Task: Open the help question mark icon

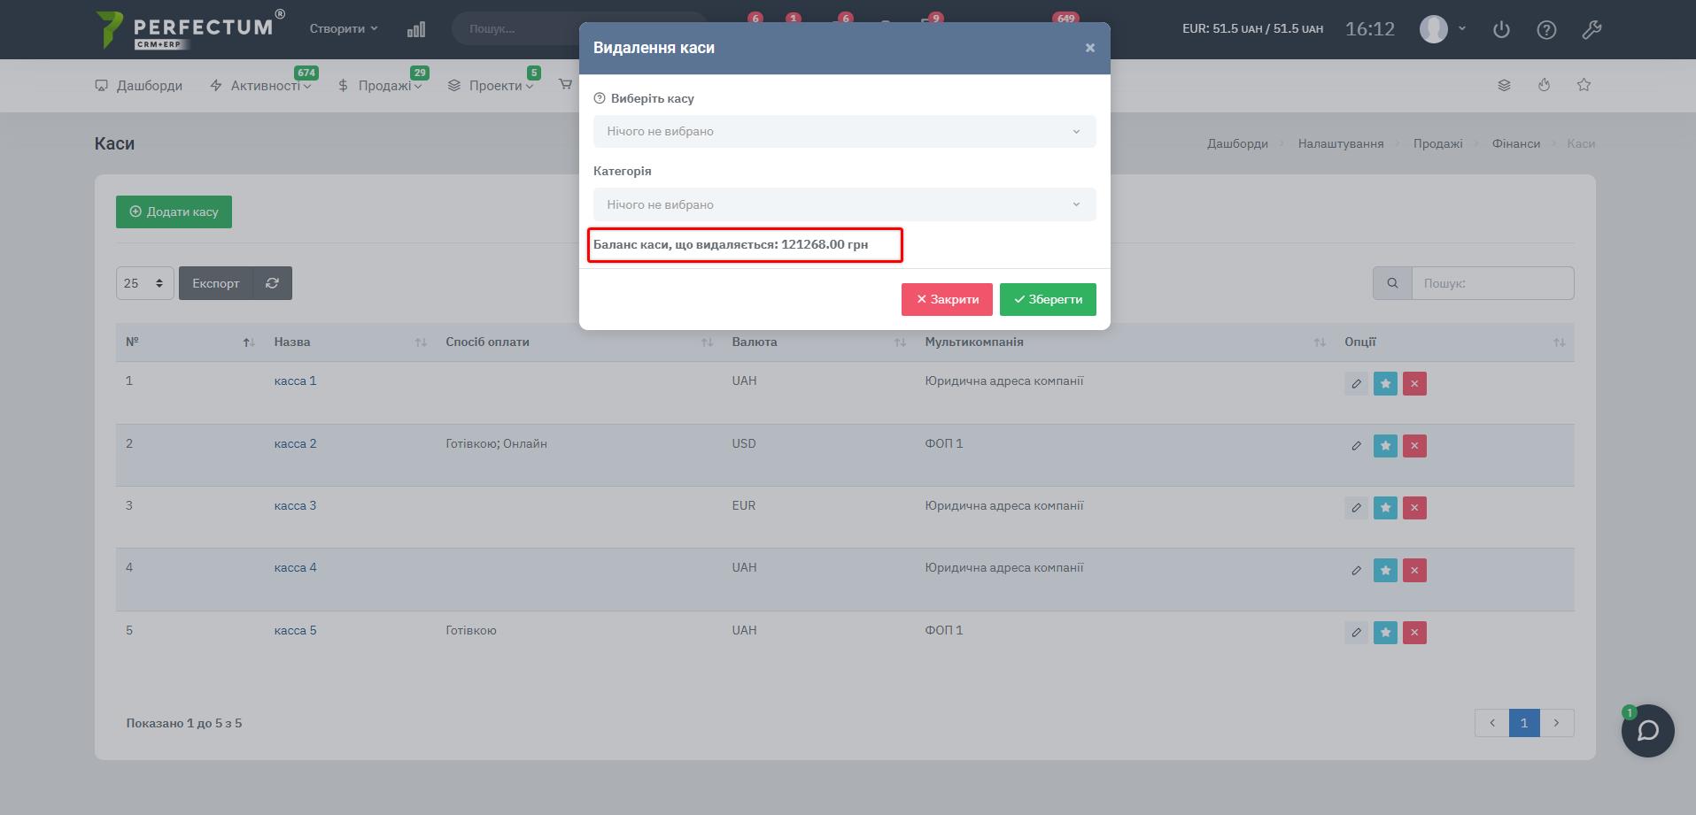Action: point(1546,29)
